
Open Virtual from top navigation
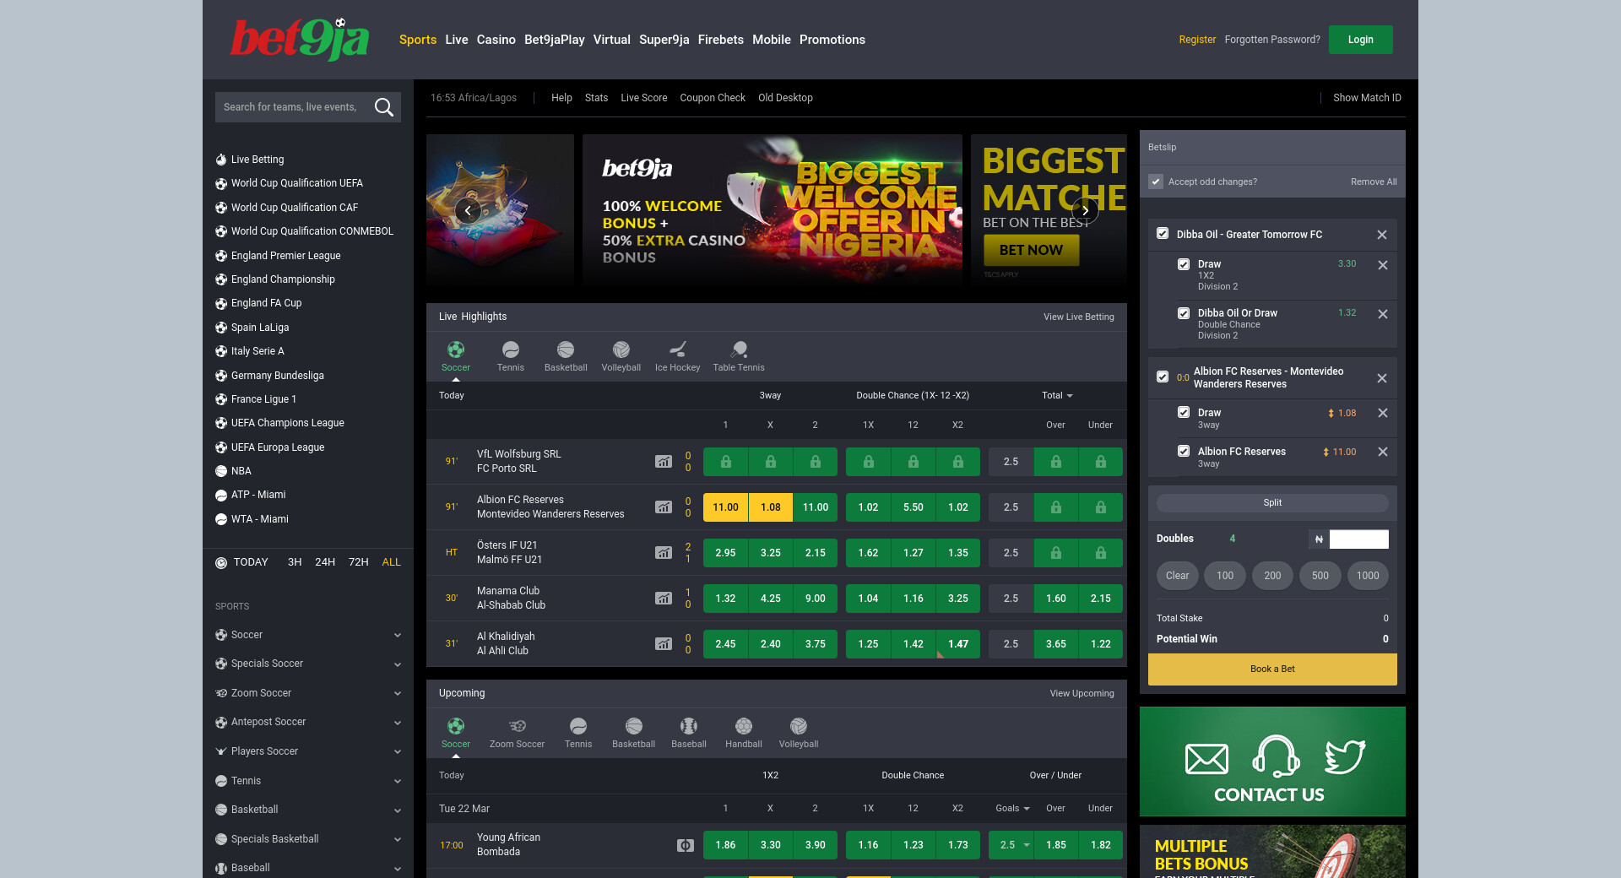click(612, 40)
